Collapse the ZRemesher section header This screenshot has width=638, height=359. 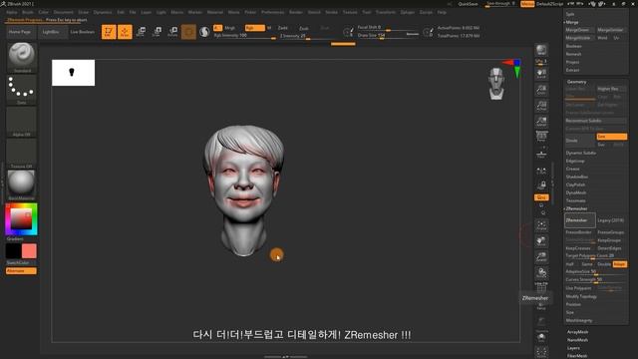(576, 208)
